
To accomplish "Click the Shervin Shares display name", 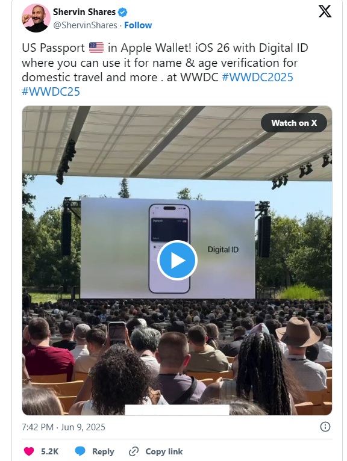I will [x=84, y=12].
